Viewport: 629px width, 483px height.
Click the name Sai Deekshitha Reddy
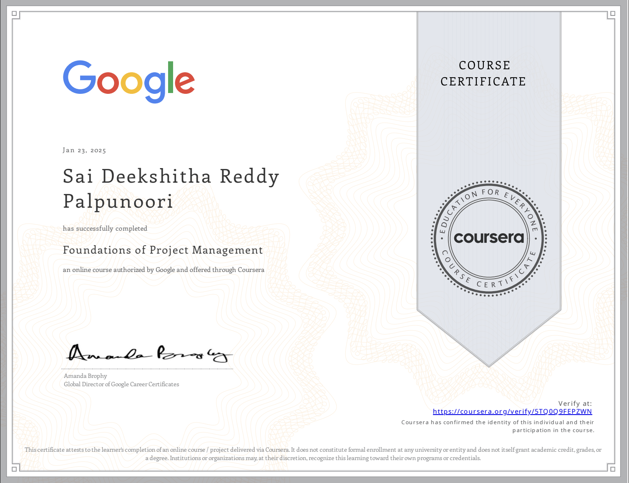pyautogui.click(x=171, y=176)
